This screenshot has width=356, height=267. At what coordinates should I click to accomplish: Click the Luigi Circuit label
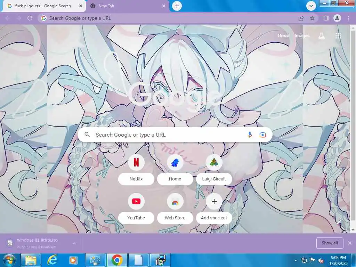pyautogui.click(x=214, y=179)
